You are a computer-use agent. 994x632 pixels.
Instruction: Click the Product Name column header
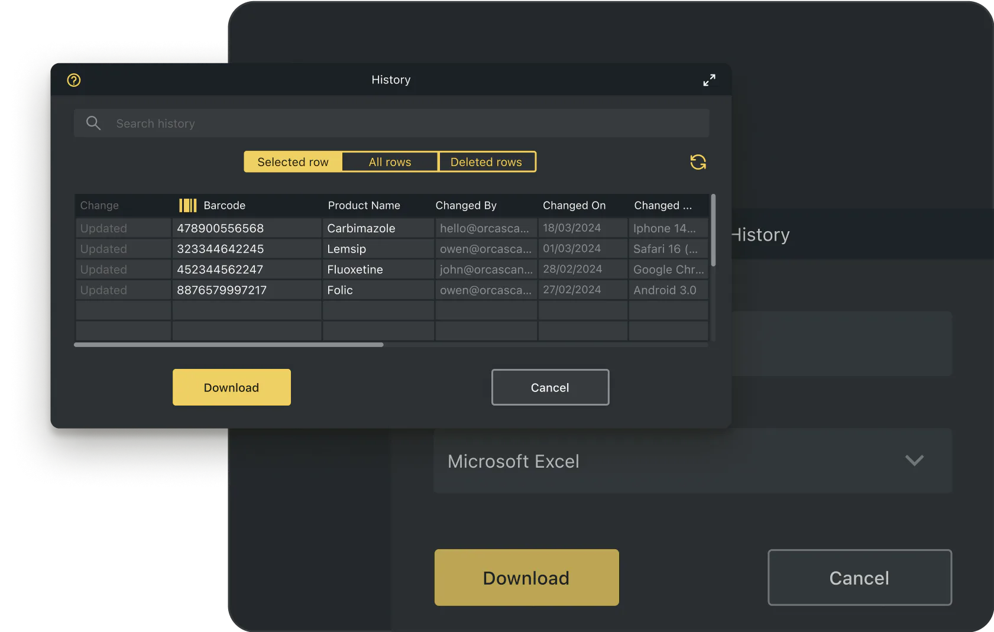(364, 205)
